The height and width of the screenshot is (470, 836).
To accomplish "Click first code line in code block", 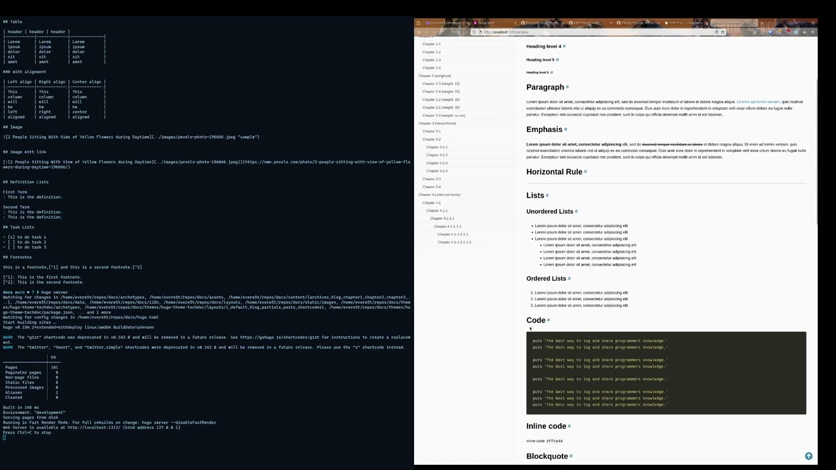I will [600, 341].
